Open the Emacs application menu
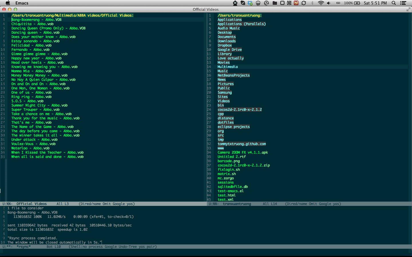 22,3
